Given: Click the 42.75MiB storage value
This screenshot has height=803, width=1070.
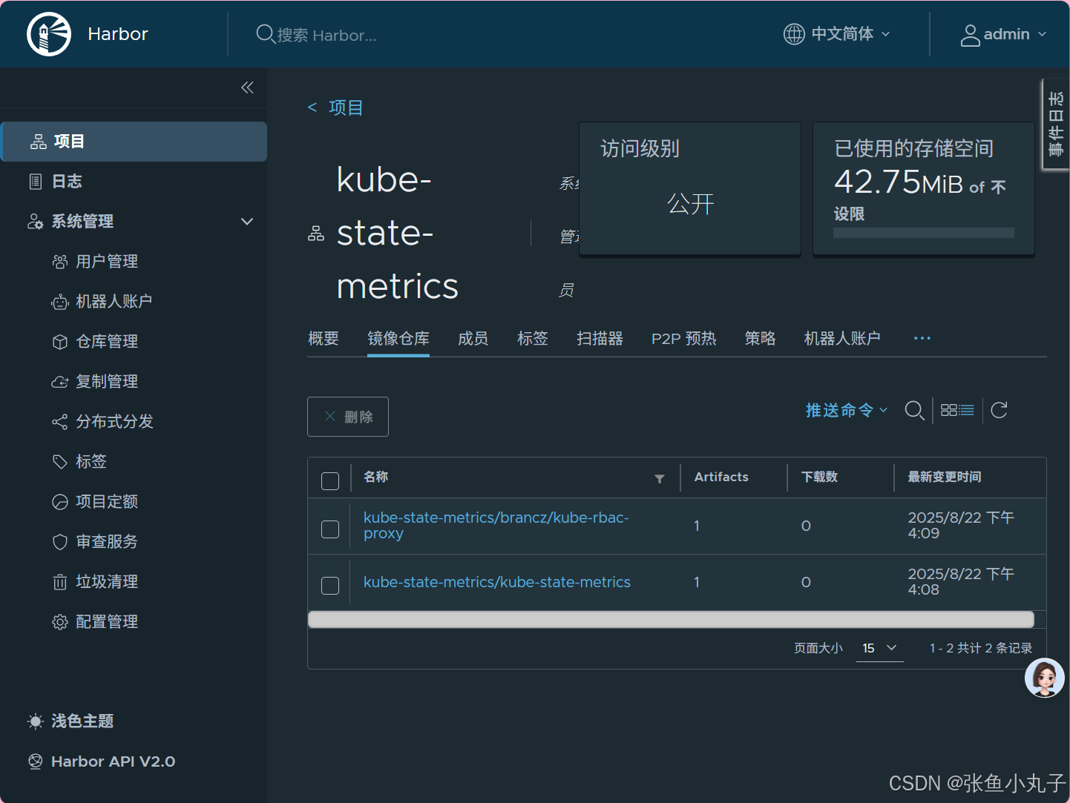Looking at the screenshot, I should click(899, 182).
